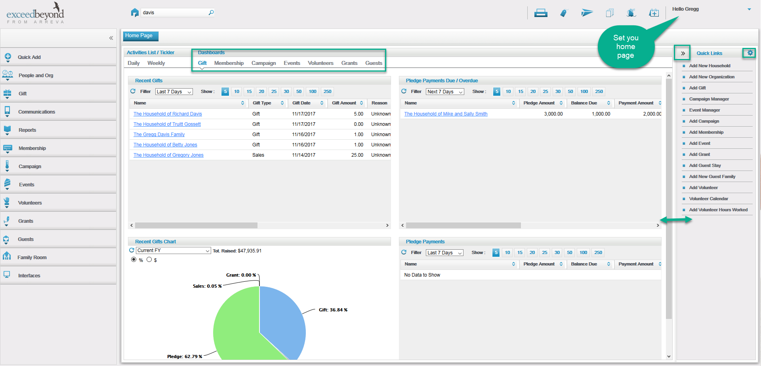Switch to the Volunteers dashboard tab

[320, 63]
